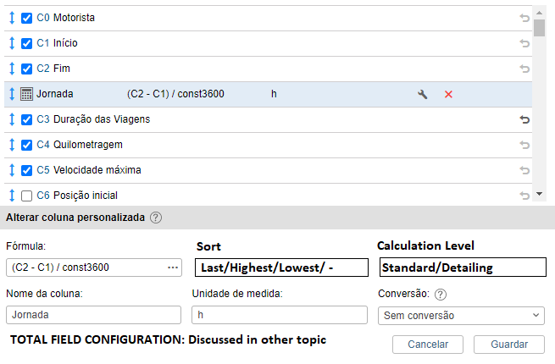Open help for Alterar coluna personalizada
The image size is (555, 364).
pos(156,218)
